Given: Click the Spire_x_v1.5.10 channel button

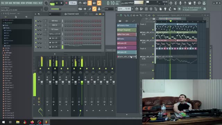Looking at the screenshot, I should click(x=54, y=34).
